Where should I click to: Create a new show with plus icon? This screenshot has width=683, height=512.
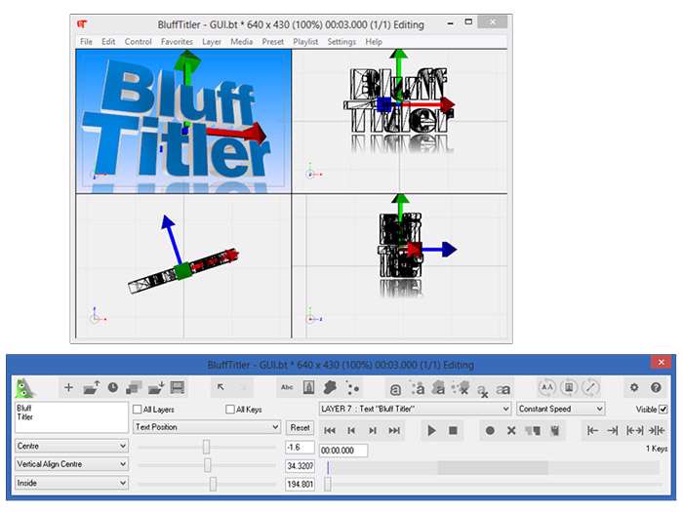click(68, 387)
